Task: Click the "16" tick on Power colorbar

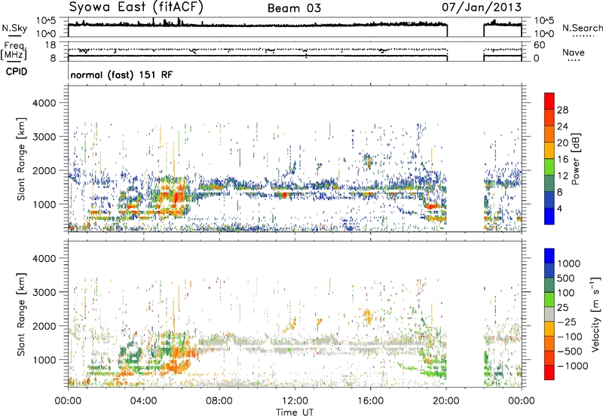Action: tap(562, 160)
